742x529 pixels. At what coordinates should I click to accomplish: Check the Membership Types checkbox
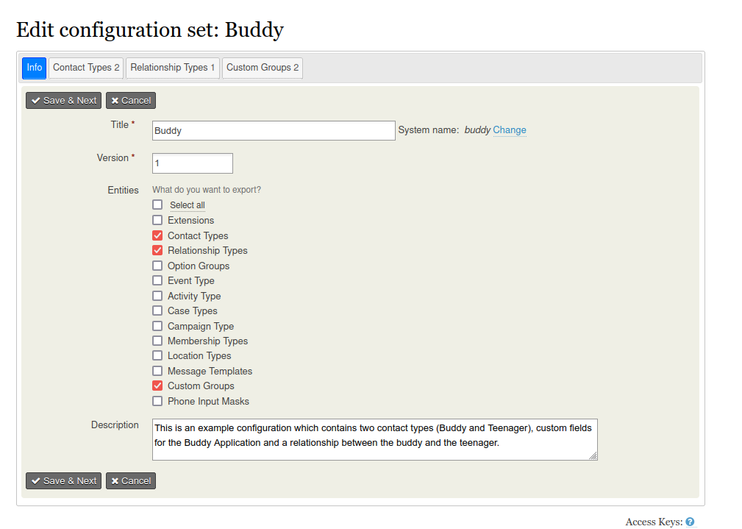click(157, 341)
